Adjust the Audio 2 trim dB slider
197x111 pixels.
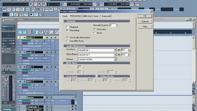28,58
